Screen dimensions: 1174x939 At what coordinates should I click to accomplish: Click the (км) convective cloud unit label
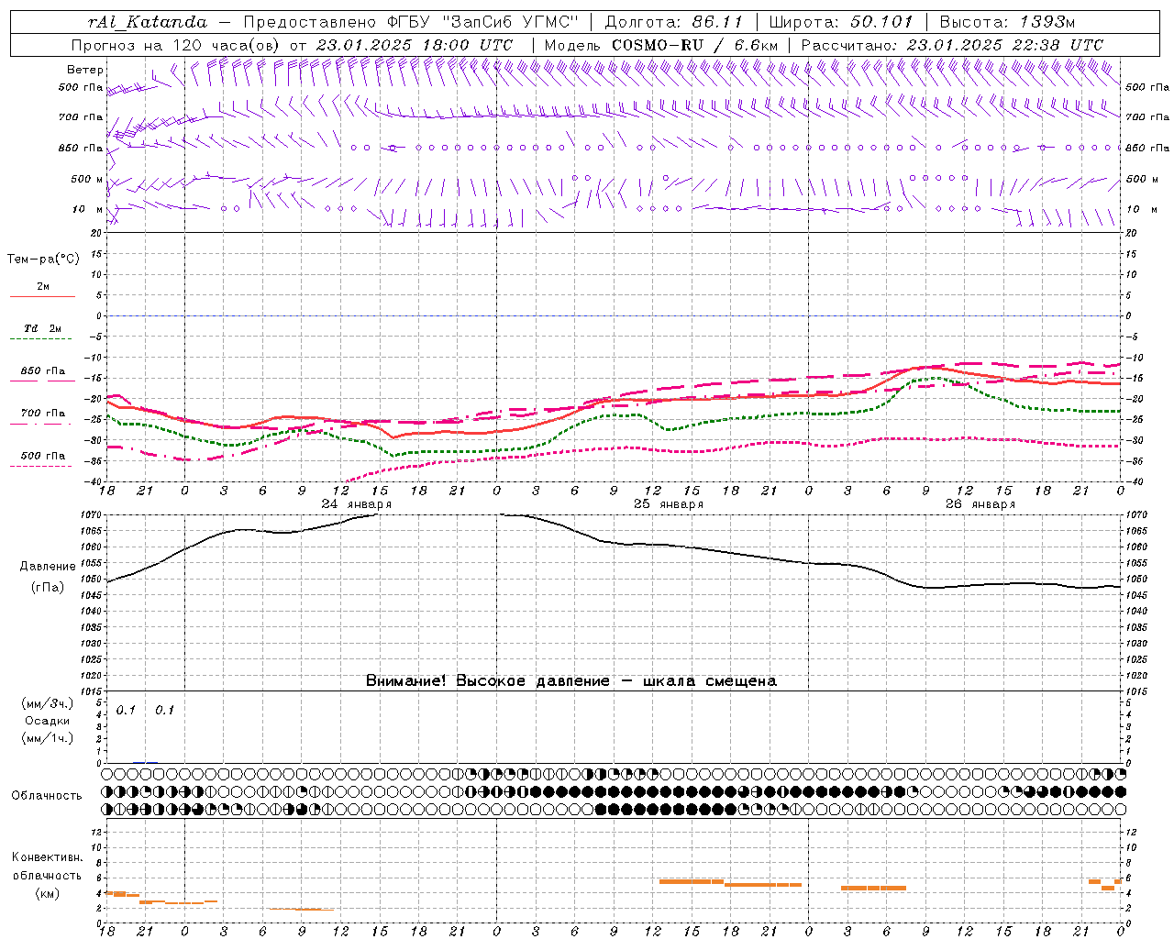click(47, 893)
